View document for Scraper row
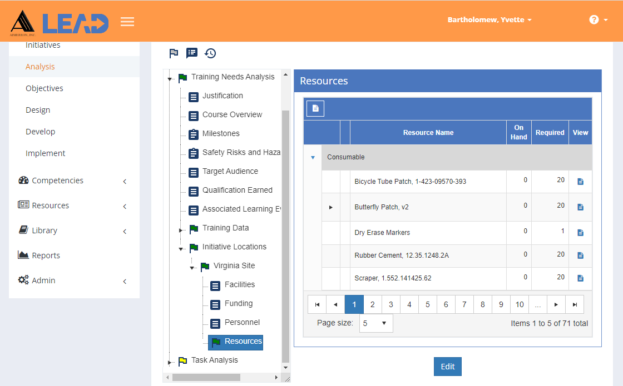Viewport: 623px width, 386px height. (581, 278)
